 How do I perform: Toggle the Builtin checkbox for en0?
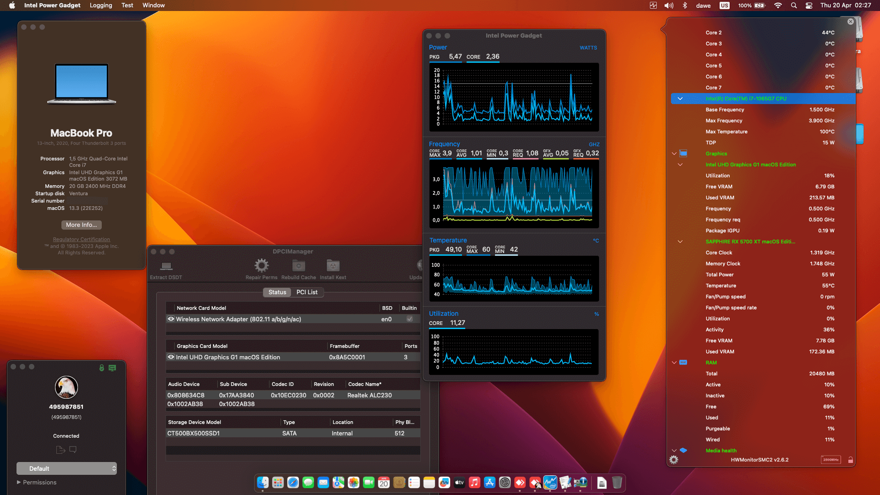410,319
